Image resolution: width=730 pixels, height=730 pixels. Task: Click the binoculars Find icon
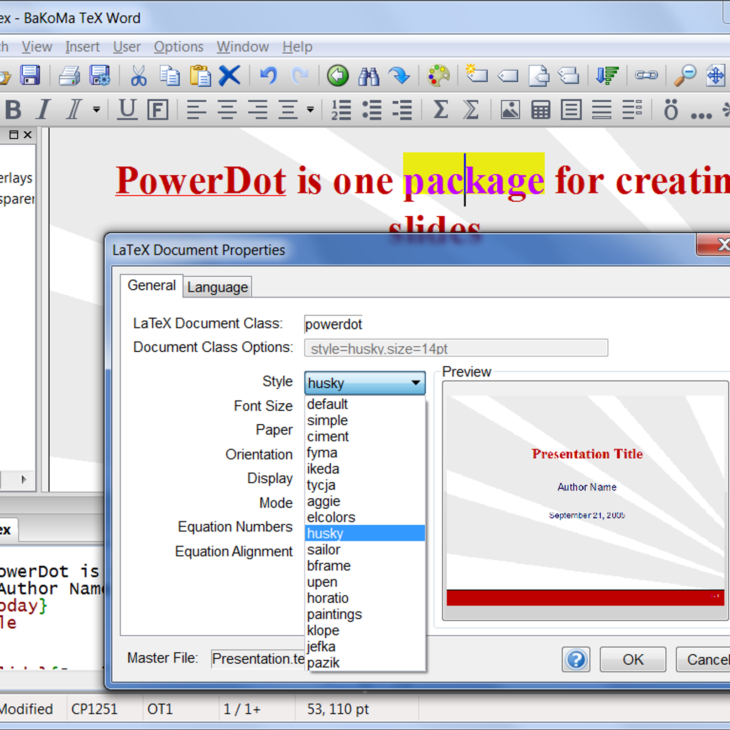[x=369, y=76]
